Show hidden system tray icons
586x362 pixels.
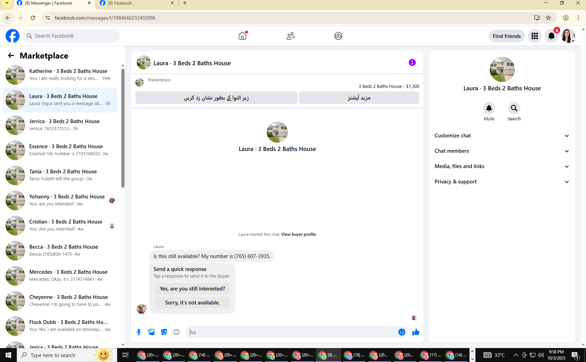tap(516, 355)
